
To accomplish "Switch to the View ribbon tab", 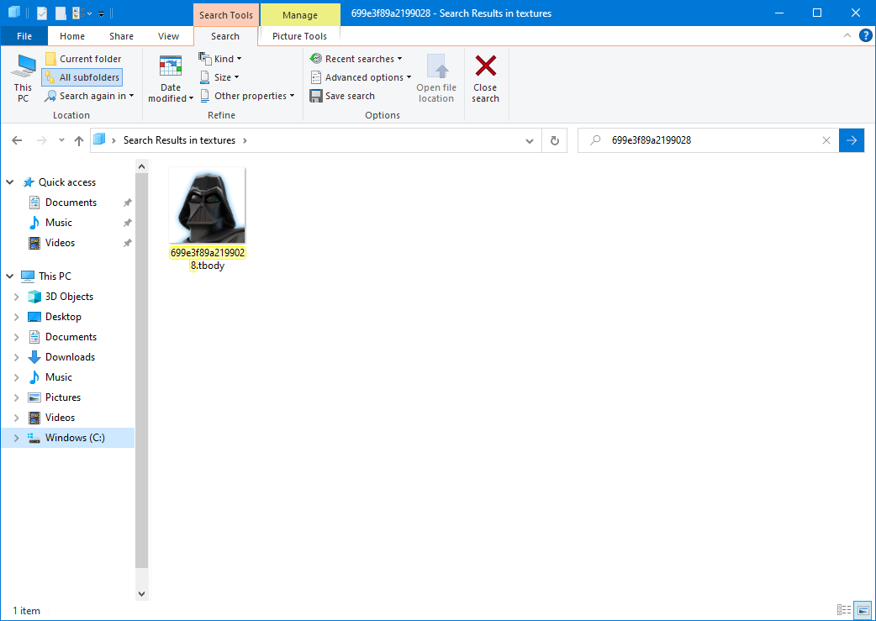I will (168, 36).
